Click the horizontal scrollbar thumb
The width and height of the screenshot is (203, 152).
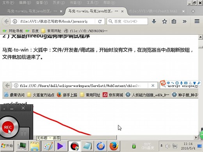pos(75,137)
